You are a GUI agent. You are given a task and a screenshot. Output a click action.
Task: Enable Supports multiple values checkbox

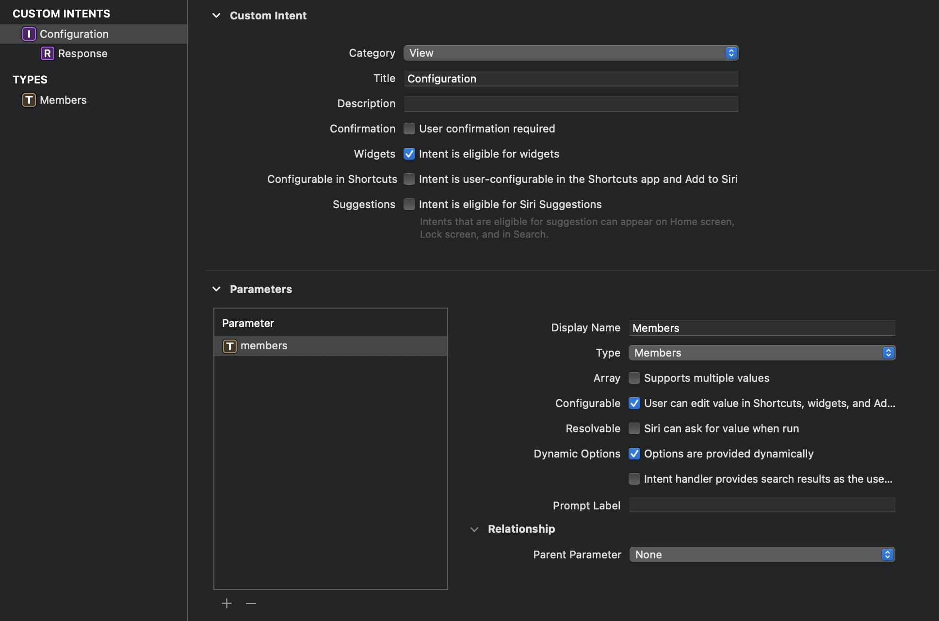634,378
